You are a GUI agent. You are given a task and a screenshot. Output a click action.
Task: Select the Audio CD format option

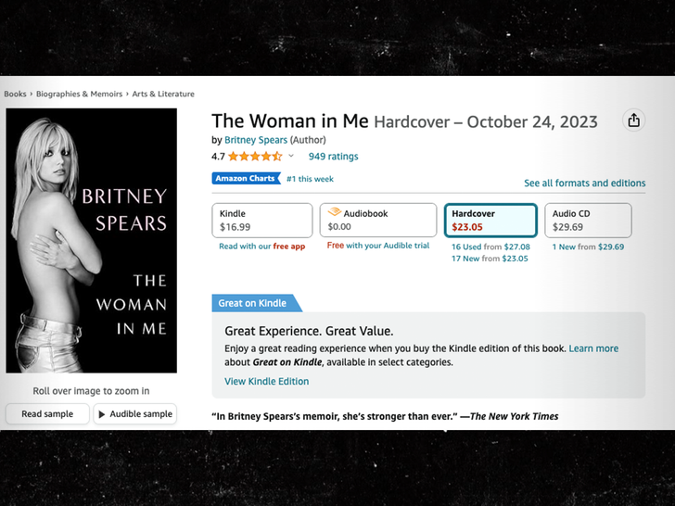tap(587, 221)
